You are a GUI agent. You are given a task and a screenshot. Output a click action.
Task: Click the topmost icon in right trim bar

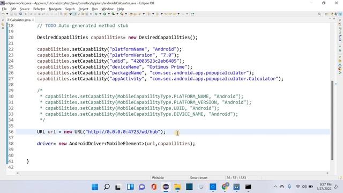[340, 20]
